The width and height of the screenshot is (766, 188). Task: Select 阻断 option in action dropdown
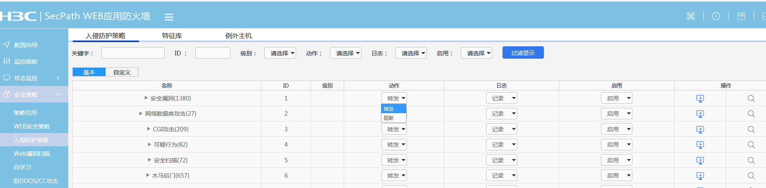389,118
